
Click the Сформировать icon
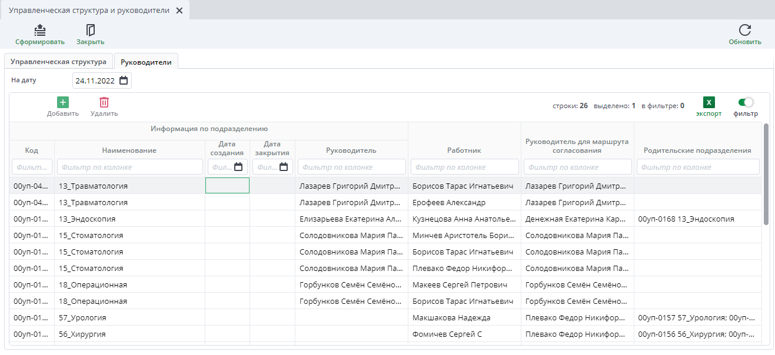[x=40, y=30]
